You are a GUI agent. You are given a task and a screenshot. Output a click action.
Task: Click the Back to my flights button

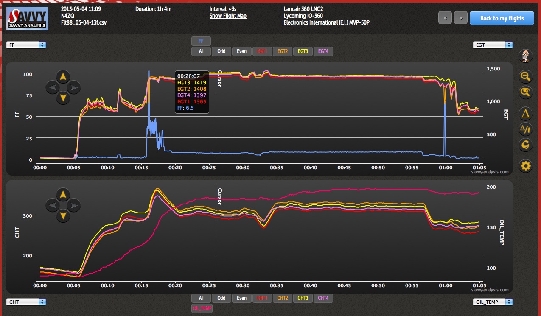[502, 18]
